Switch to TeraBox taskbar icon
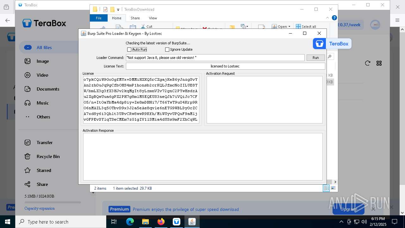The image size is (405, 228). (x=176, y=222)
